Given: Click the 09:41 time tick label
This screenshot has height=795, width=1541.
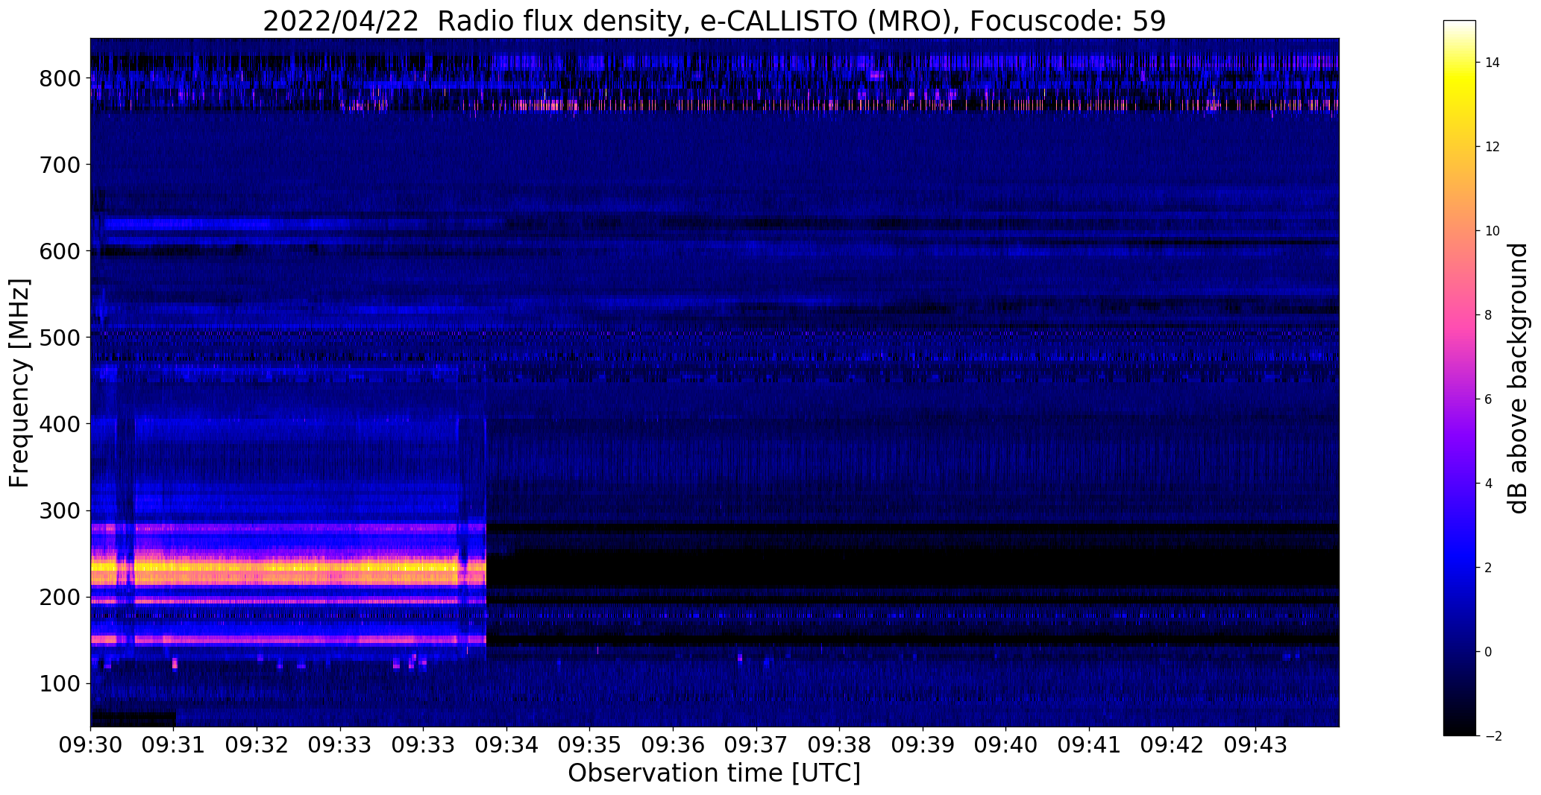Looking at the screenshot, I should [x=1090, y=746].
